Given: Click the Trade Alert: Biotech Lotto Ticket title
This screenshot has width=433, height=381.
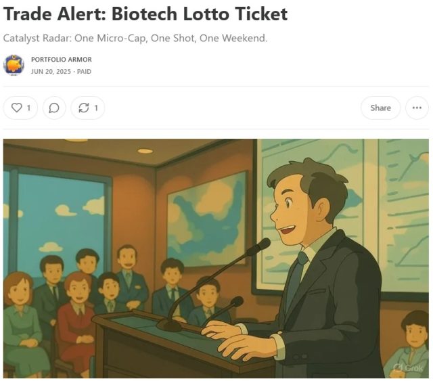Looking at the screenshot, I should click(145, 14).
